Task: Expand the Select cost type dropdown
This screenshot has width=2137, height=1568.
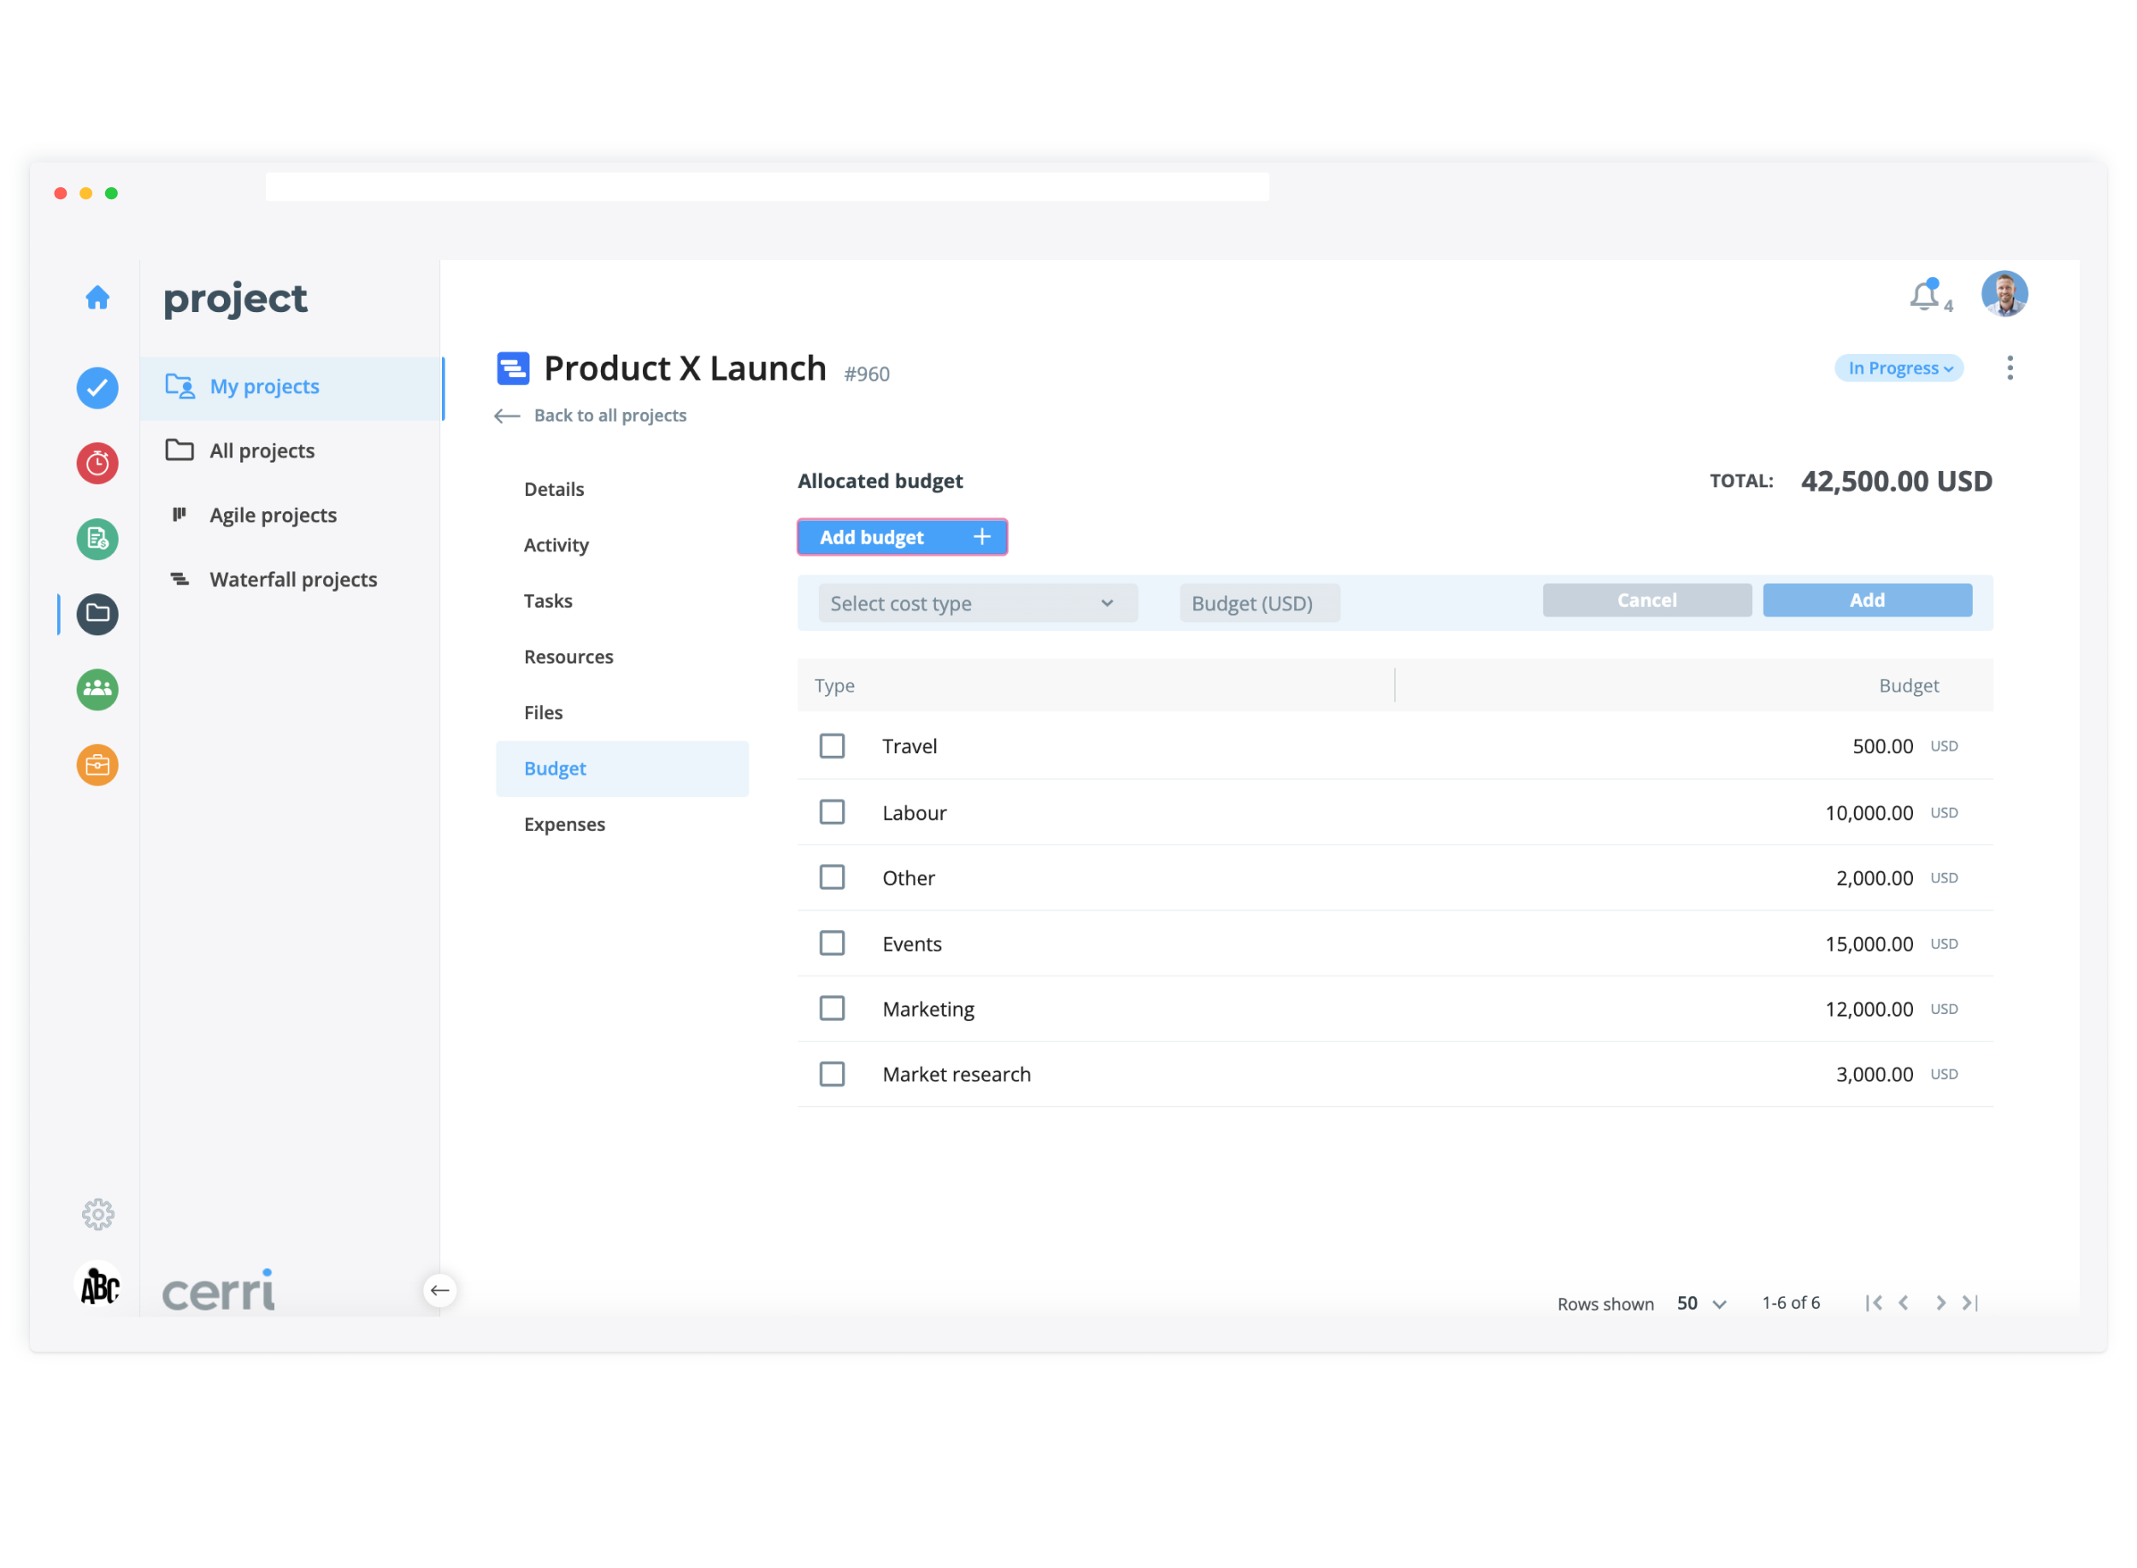Action: point(971,604)
